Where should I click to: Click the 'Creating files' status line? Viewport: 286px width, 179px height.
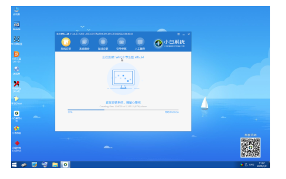point(123,106)
